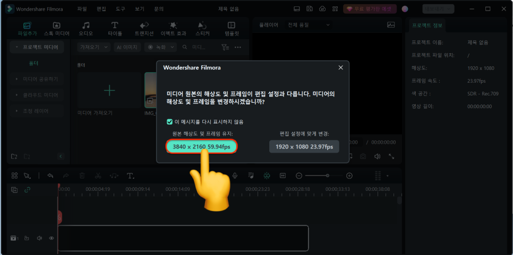Open the 가져오기 import dropdown
Screen dimensions: 513x255
tap(93, 47)
